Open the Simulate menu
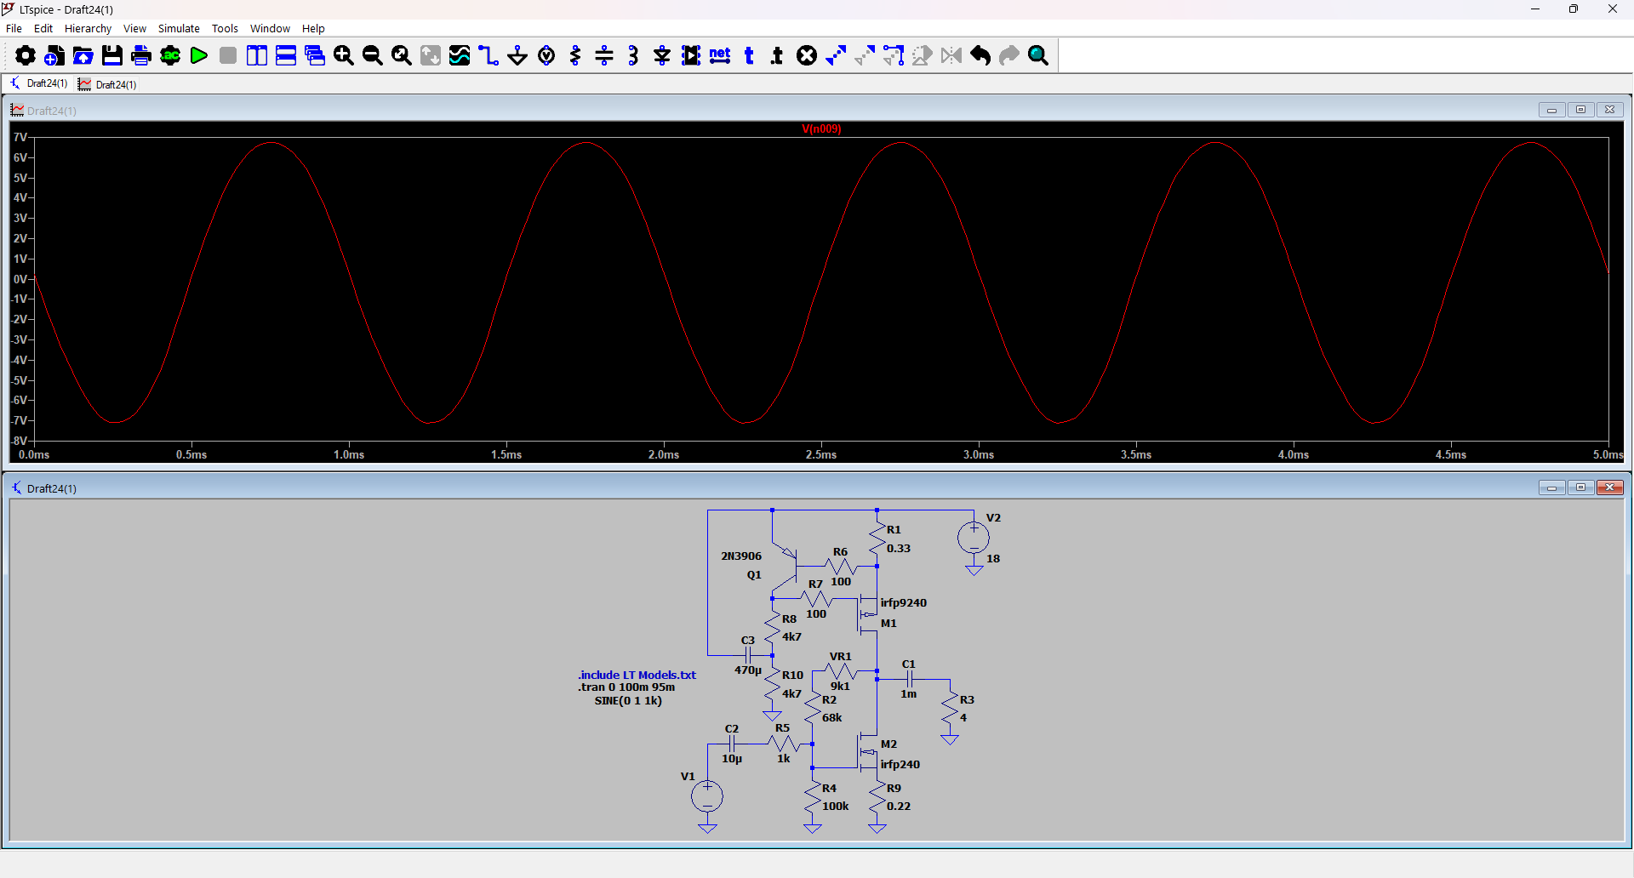The height and width of the screenshot is (878, 1634). [179, 28]
